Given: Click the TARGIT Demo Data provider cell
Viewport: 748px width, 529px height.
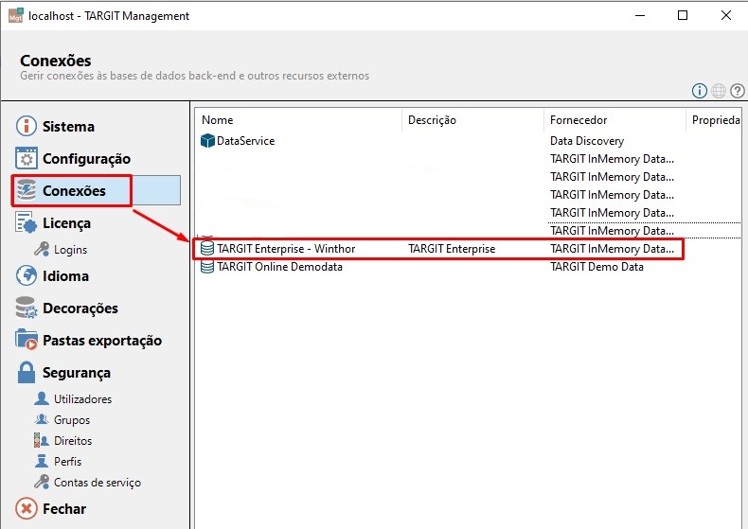Looking at the screenshot, I should (x=597, y=267).
